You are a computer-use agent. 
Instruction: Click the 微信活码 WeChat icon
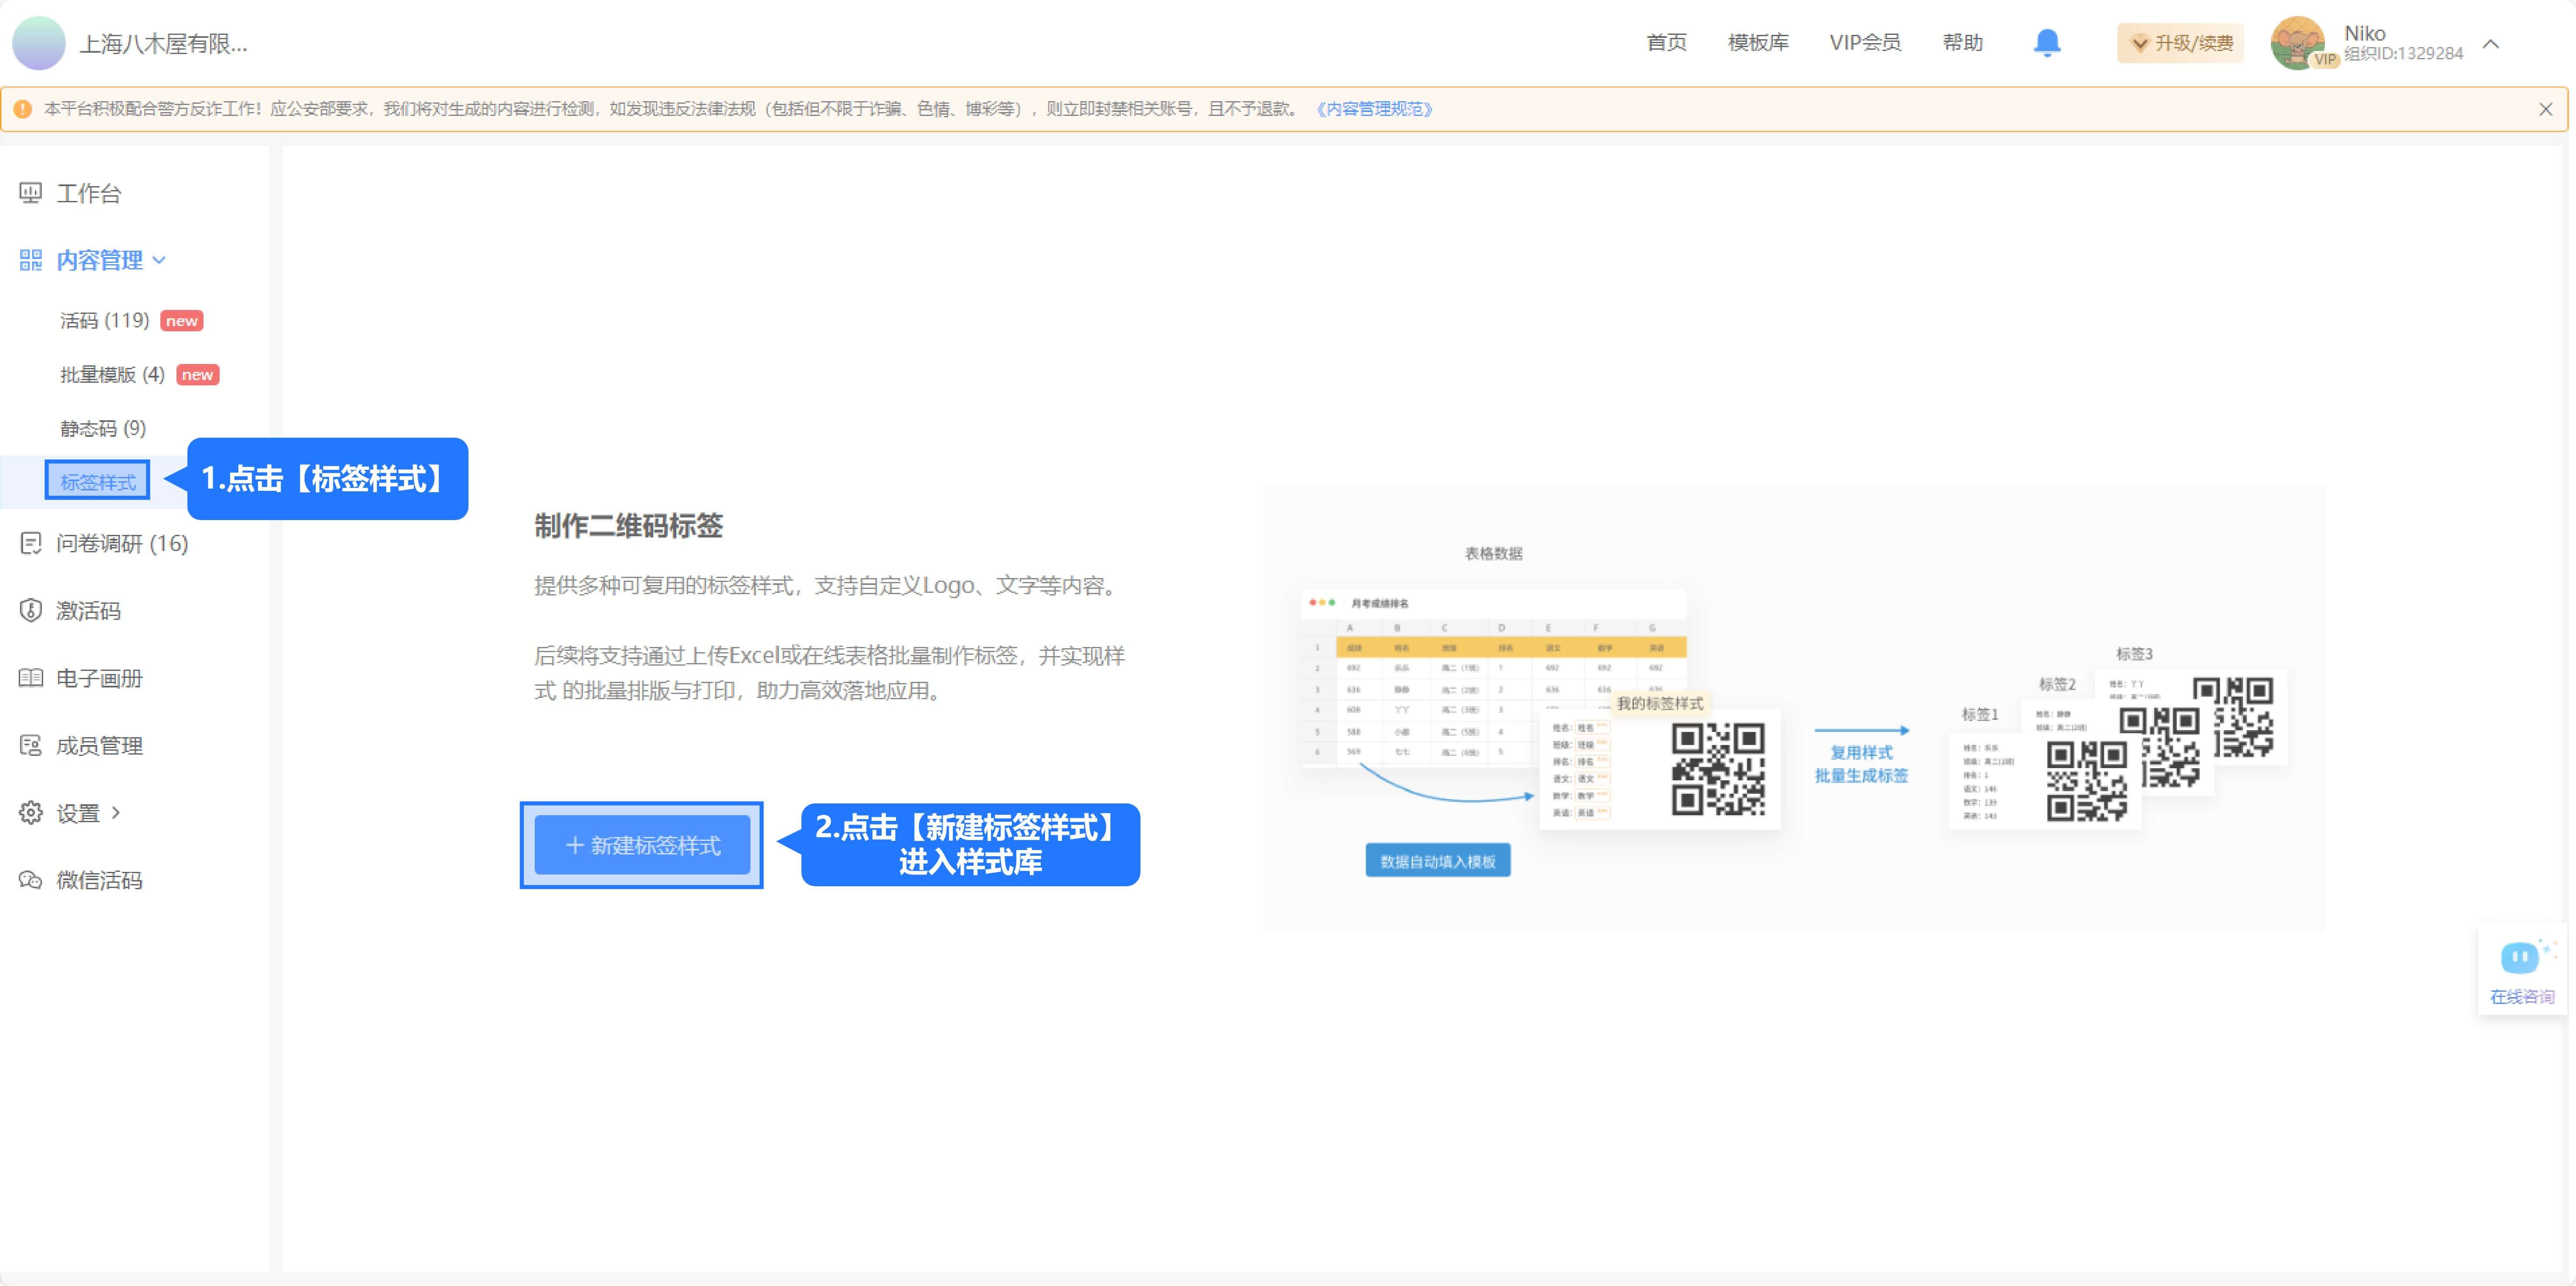tap(31, 880)
